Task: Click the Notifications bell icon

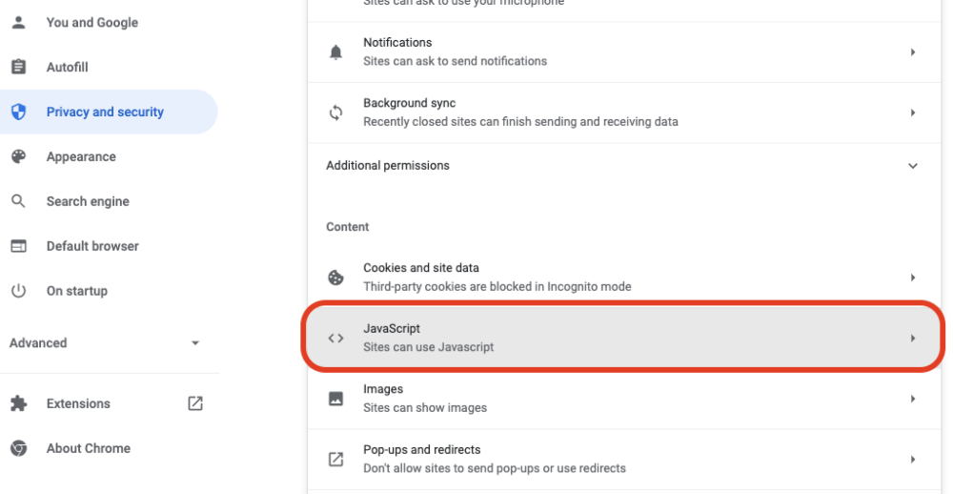Action: pyautogui.click(x=335, y=52)
